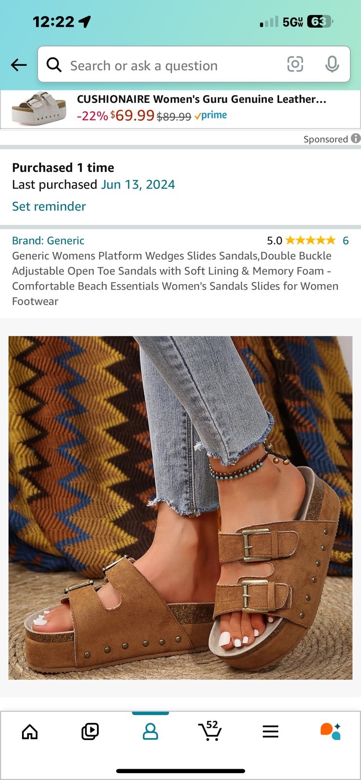Open the 6 ratings count link

click(345, 240)
